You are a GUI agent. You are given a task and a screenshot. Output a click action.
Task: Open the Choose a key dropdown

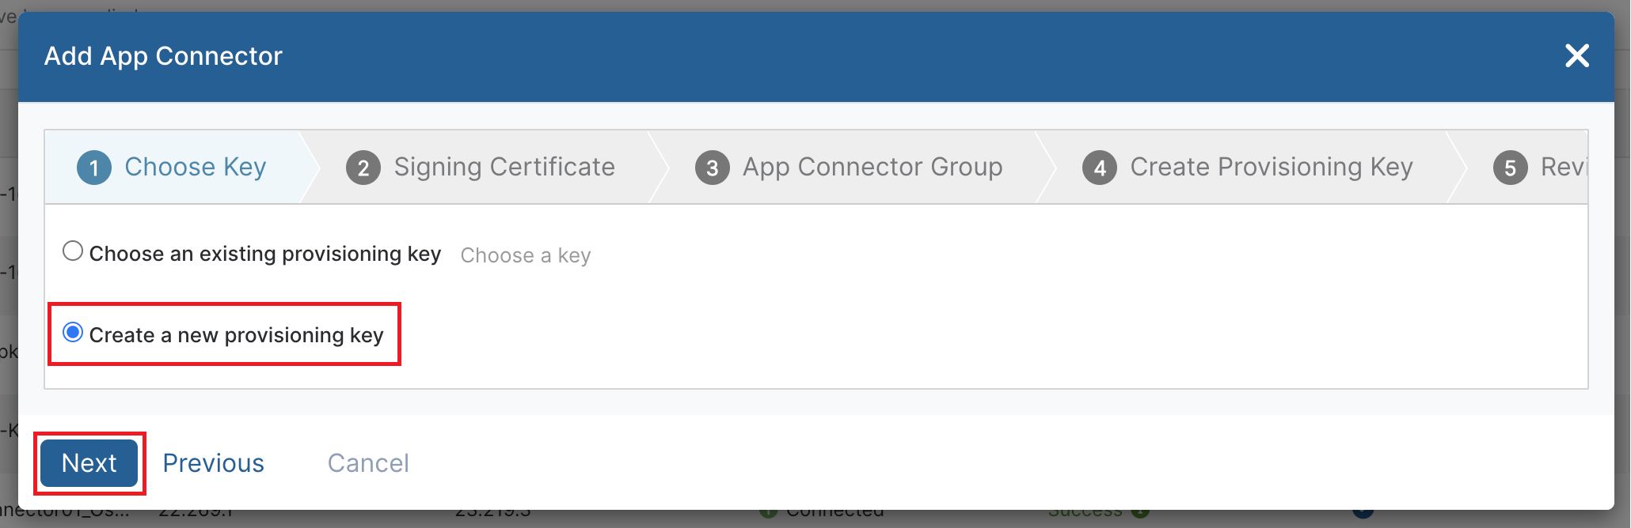click(526, 255)
